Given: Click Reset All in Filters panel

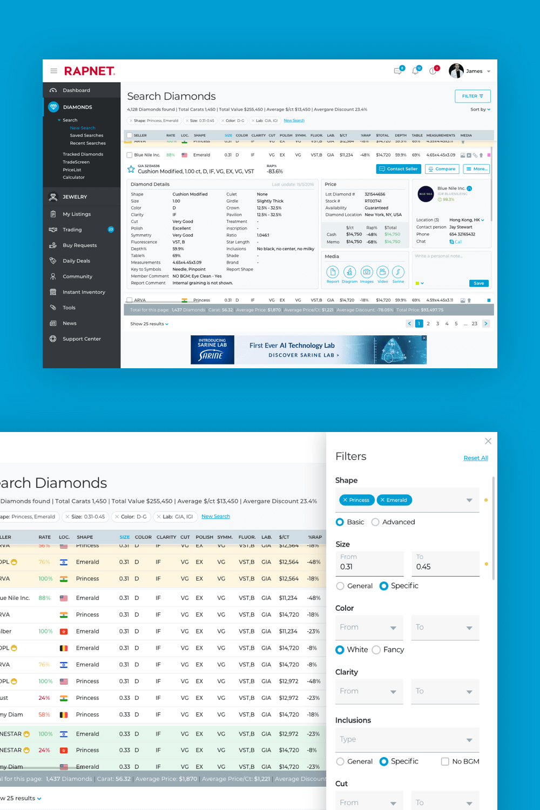Looking at the screenshot, I should click(476, 458).
